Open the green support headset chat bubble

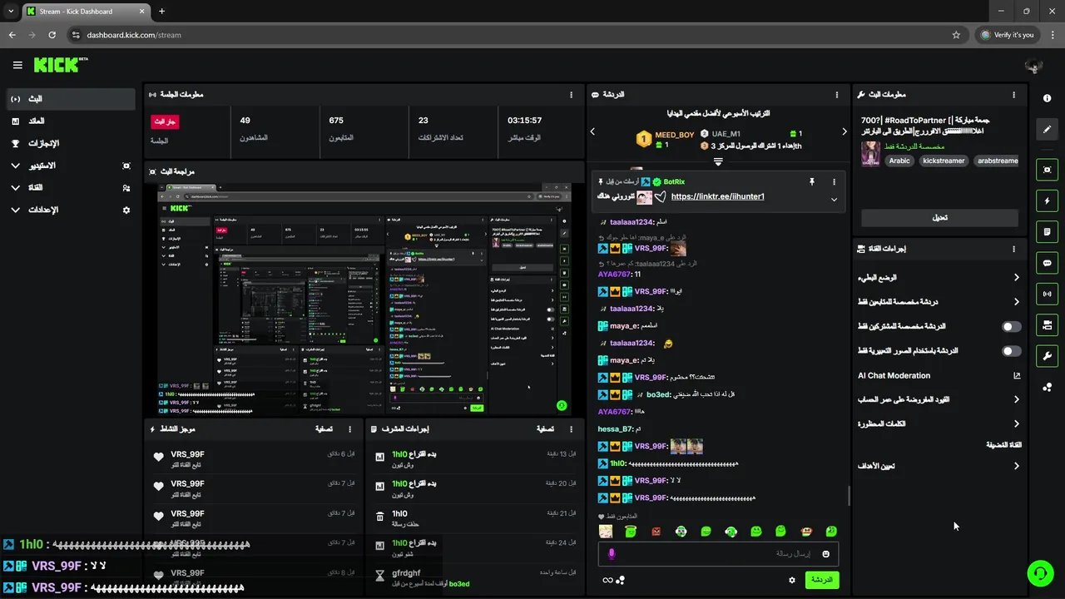pos(1039,573)
